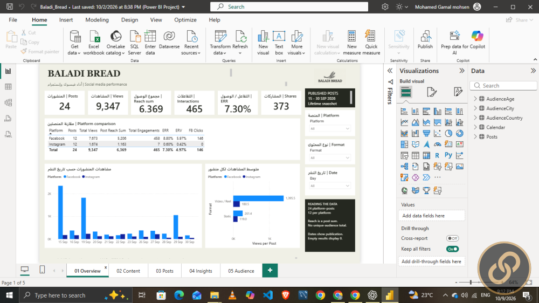Open Transform data

tap(220, 43)
